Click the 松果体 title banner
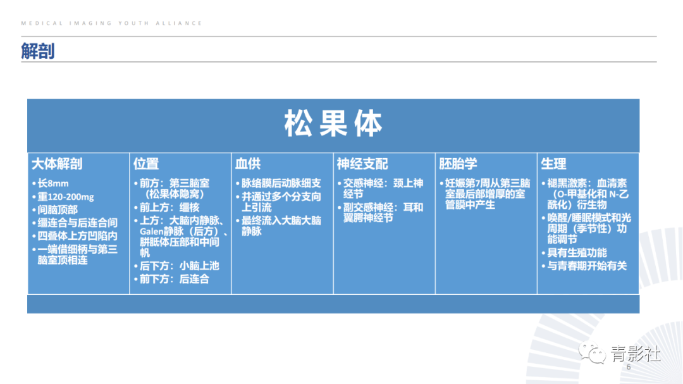Image resolution: width=683 pixels, height=384 pixels. tap(333, 125)
